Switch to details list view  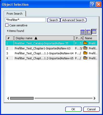(x=94, y=32)
